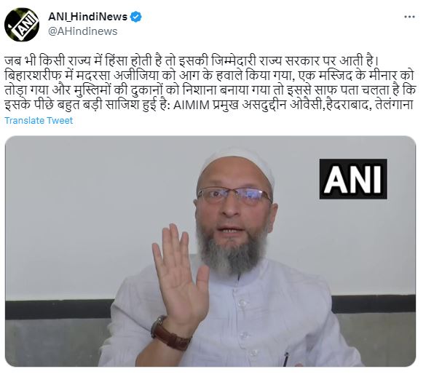Click the Translate Tweet link

pyautogui.click(x=39, y=120)
